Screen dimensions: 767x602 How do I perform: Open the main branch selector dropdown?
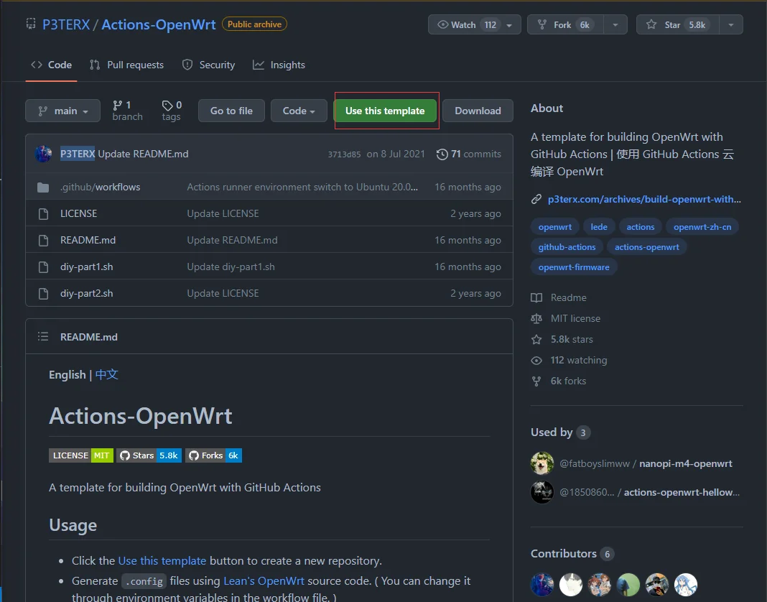point(62,111)
